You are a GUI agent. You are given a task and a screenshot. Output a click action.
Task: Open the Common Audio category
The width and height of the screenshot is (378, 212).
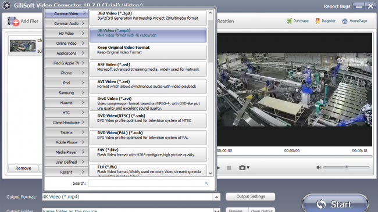click(66, 23)
